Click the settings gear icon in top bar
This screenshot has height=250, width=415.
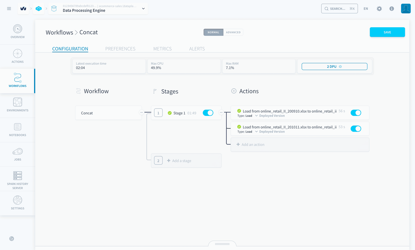pyautogui.click(x=379, y=9)
